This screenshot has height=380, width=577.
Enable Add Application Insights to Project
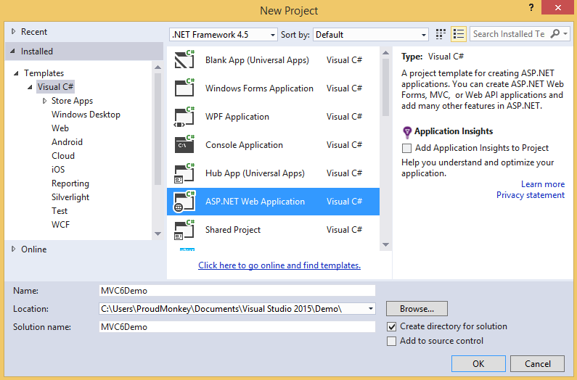[406, 148]
